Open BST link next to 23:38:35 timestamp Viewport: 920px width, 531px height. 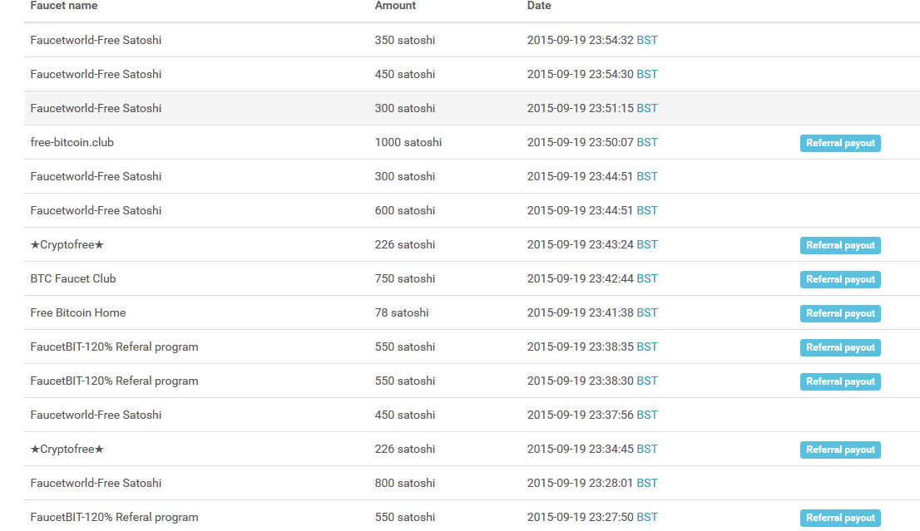point(647,347)
